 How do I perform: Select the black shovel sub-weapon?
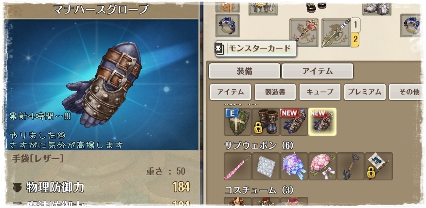(x=351, y=166)
